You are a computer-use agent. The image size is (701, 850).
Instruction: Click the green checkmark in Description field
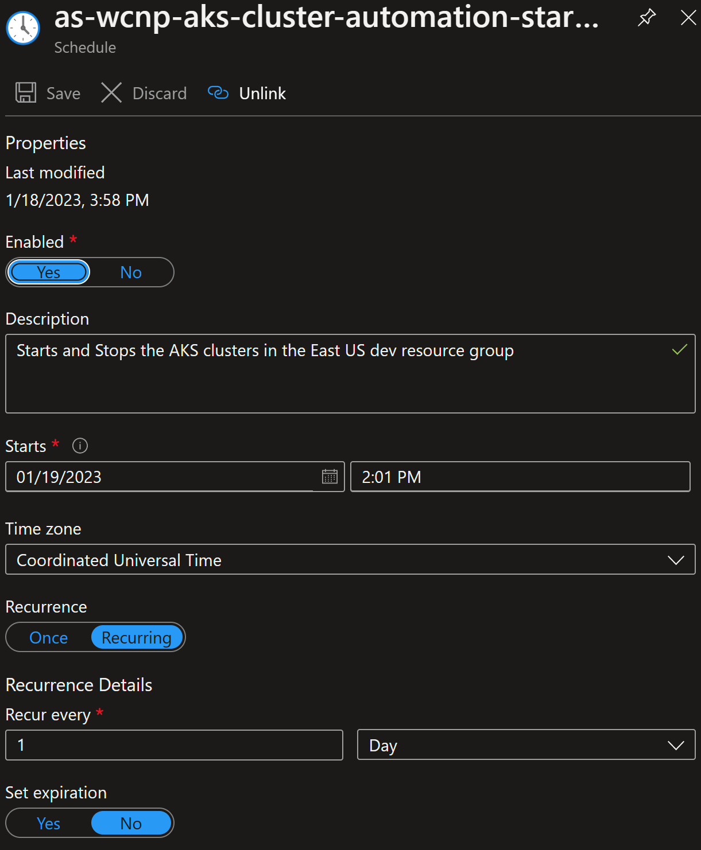tap(679, 349)
